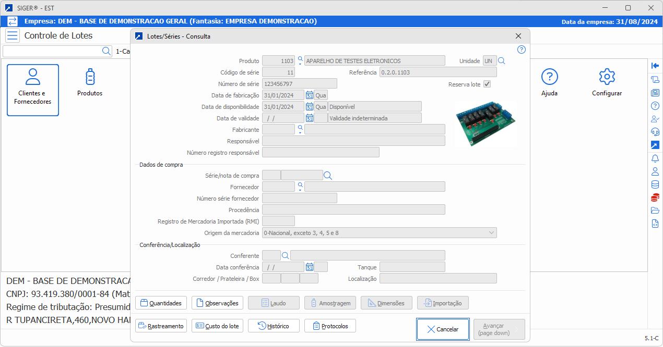Click the Número registro responsável field
663x347 pixels.
tap(321, 153)
